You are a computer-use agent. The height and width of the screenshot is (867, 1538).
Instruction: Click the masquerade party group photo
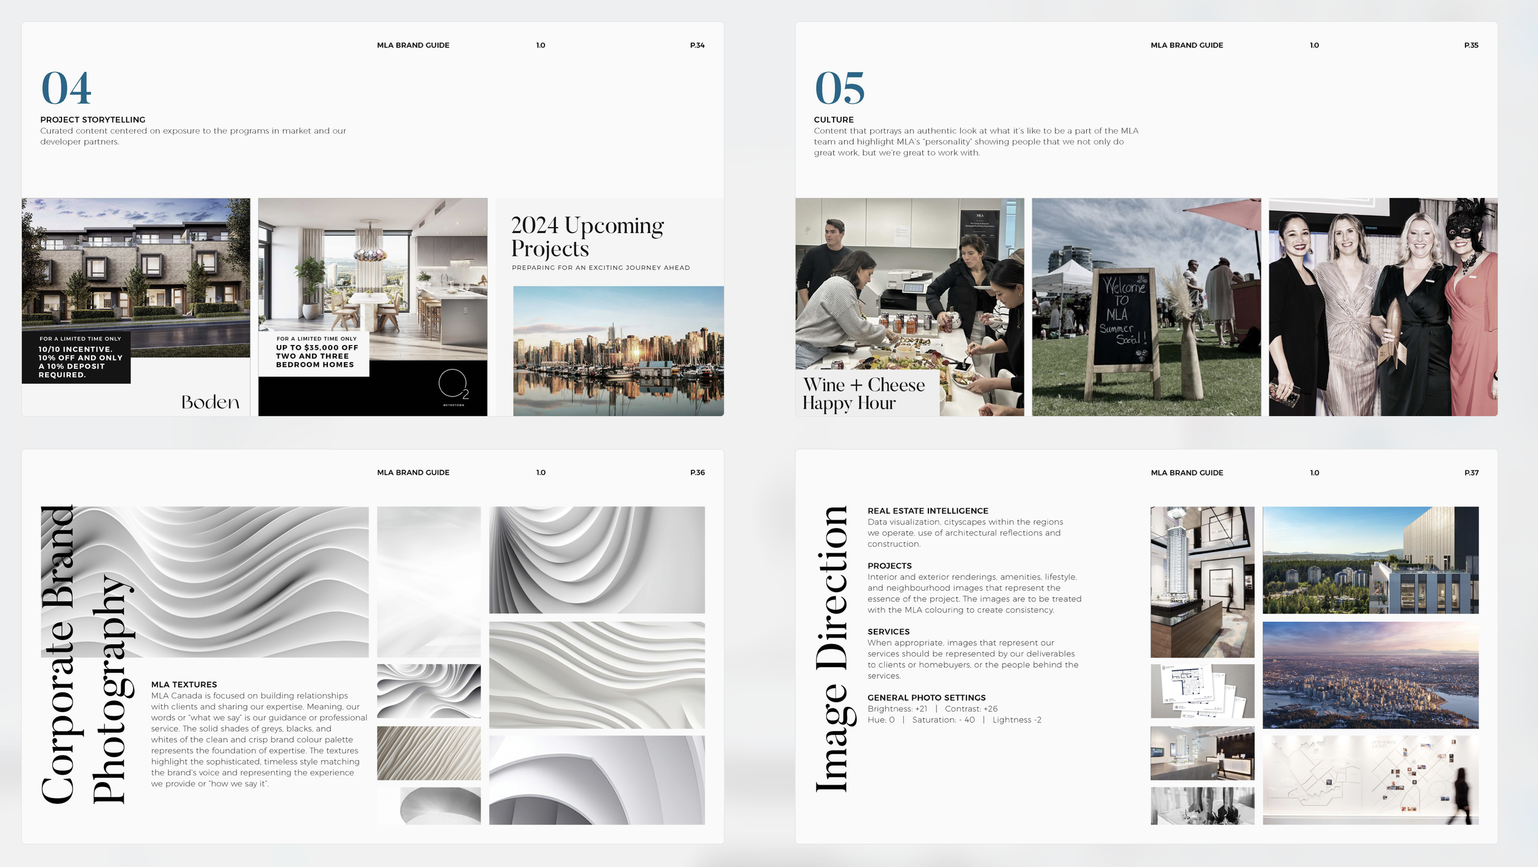(1383, 307)
